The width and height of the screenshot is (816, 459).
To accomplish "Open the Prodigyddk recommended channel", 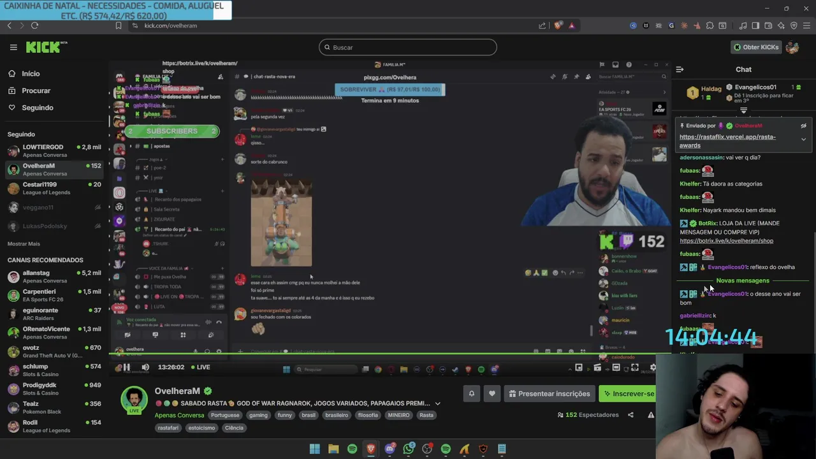I will point(54,389).
